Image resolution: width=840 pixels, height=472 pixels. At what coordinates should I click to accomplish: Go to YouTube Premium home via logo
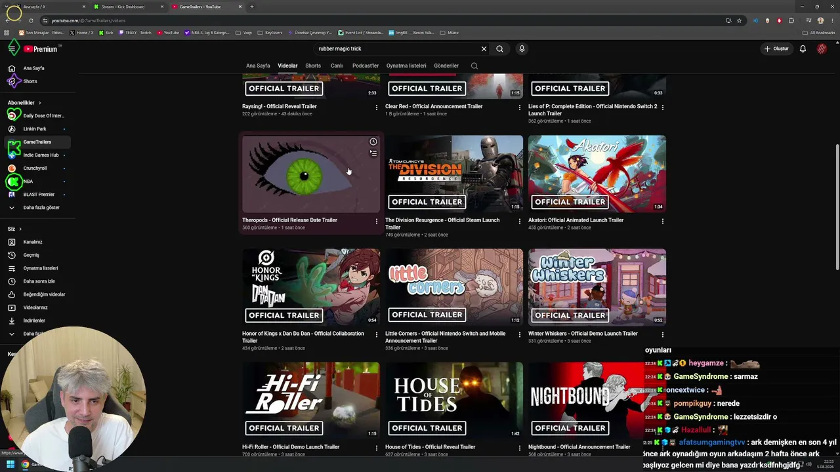click(x=41, y=49)
